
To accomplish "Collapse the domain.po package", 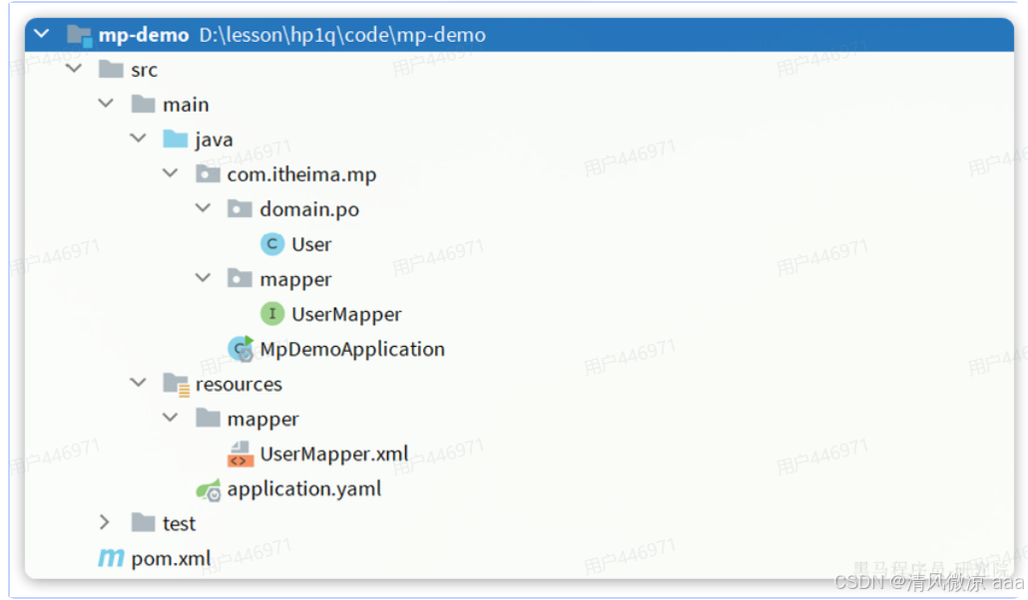I will [x=203, y=207].
